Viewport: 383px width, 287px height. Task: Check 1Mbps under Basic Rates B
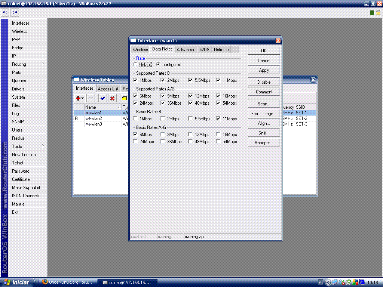click(135, 118)
